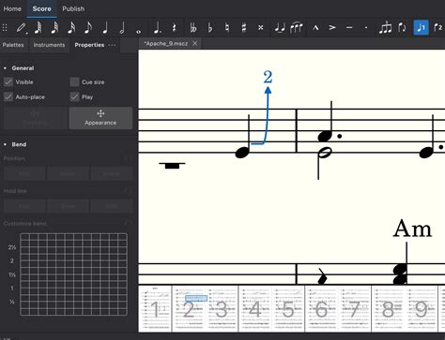
Task: Toggle the Auto-place checkbox
Action: click(x=8, y=96)
